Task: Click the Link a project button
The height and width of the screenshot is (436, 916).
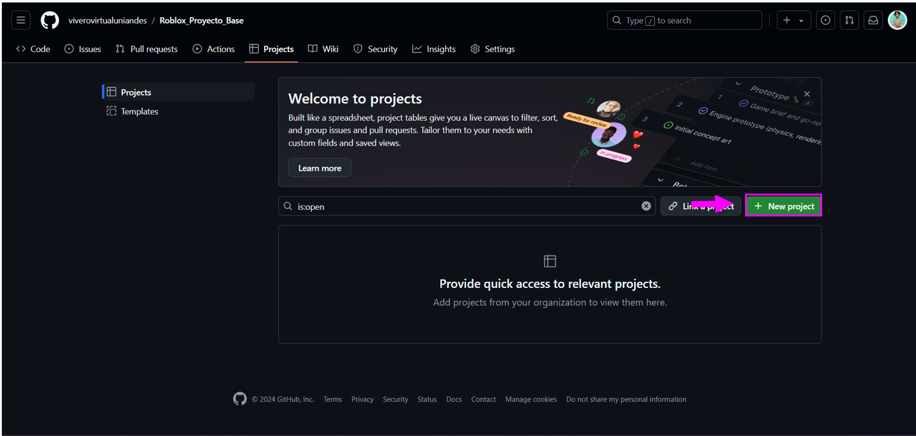Action: [x=701, y=206]
